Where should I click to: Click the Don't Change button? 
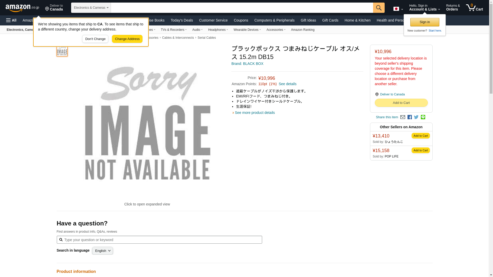95,39
